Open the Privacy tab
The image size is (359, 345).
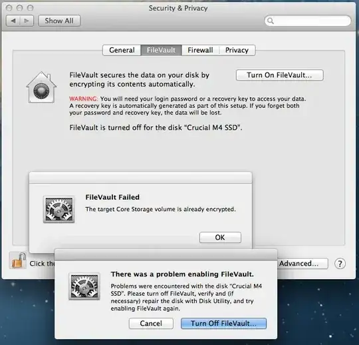point(237,50)
